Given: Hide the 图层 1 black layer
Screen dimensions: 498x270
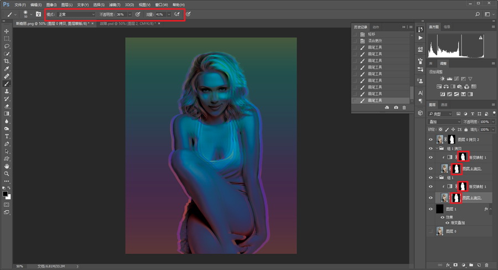Looking at the screenshot, I should click(430, 209).
